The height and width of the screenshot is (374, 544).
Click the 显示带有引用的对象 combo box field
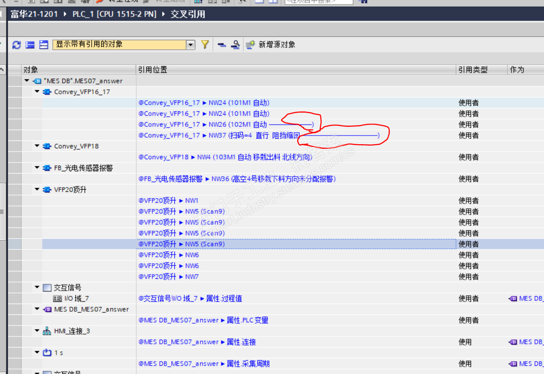click(x=119, y=45)
